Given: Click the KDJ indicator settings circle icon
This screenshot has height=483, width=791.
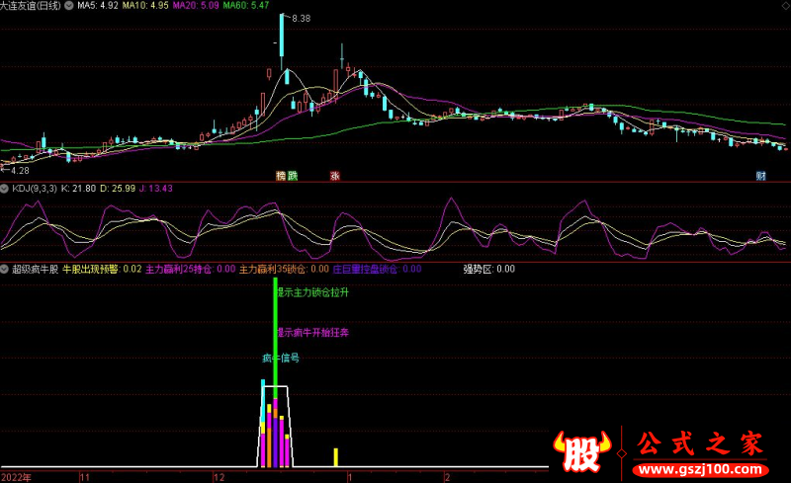Looking at the screenshot, I should coord(5,188).
